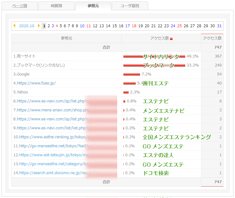Open the ページ別 tab
Image resolution: width=235 pixels, height=198 pixels.
click(19, 6)
